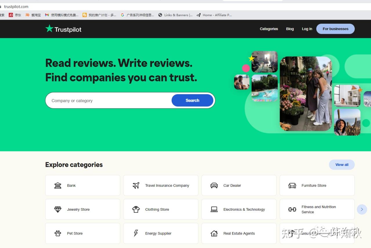371x248 pixels.
Task: Click 'Read reviews. Write reviews.' heading
Action: 119,63
